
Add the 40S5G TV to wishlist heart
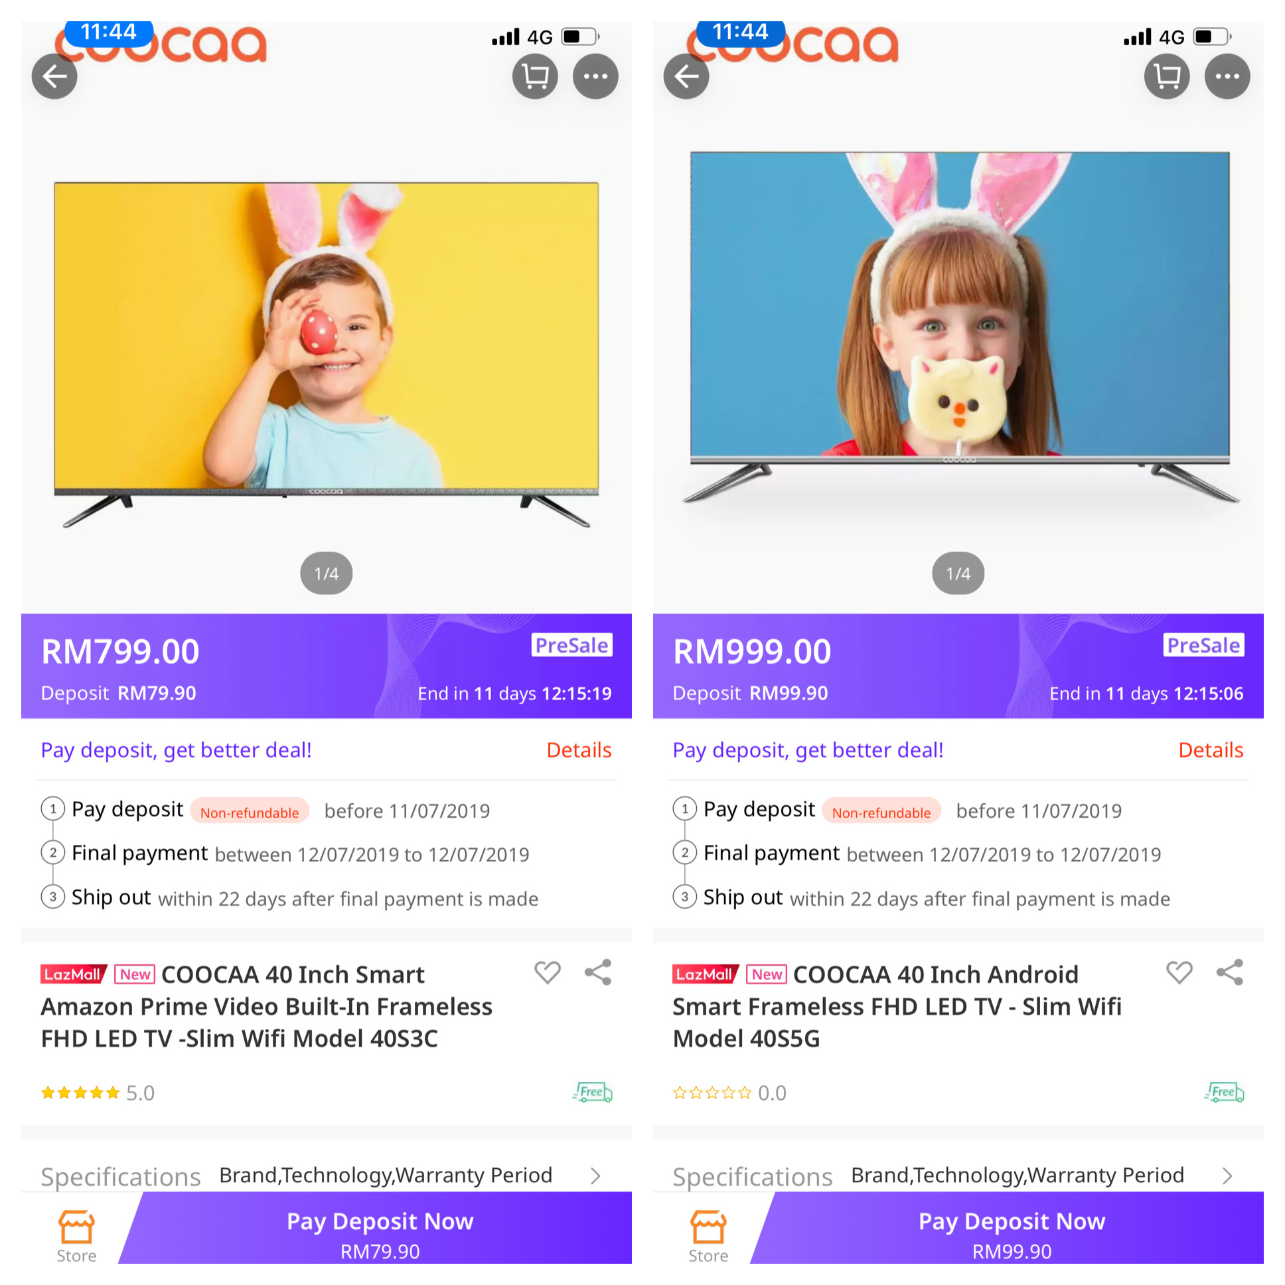(x=1179, y=972)
